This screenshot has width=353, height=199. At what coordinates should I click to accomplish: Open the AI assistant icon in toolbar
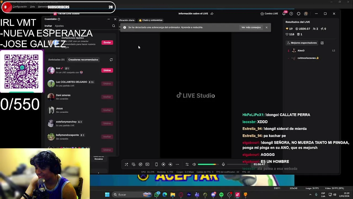(x=140, y=164)
